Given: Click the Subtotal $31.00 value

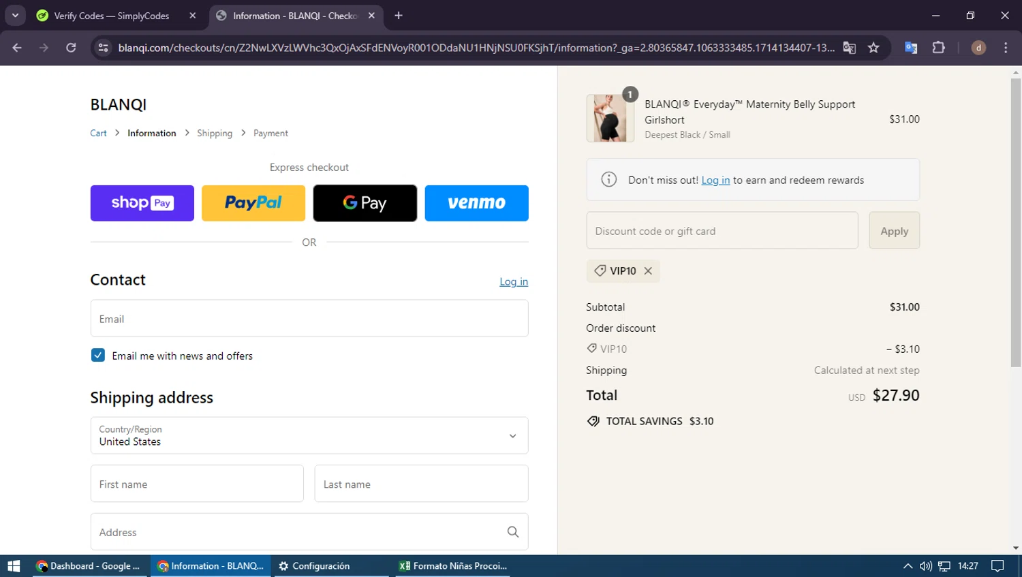Looking at the screenshot, I should (904, 307).
